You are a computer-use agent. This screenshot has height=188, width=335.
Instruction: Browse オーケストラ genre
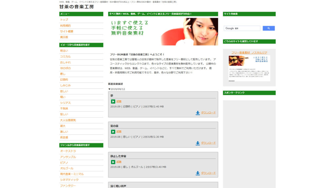[x=68, y=151]
